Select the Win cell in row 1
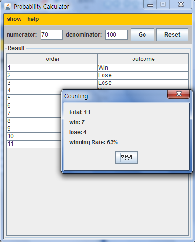The height and width of the screenshot is (242, 195). (x=143, y=68)
